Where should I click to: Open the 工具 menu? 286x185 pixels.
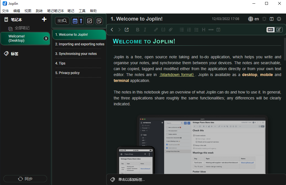tap(82, 11)
